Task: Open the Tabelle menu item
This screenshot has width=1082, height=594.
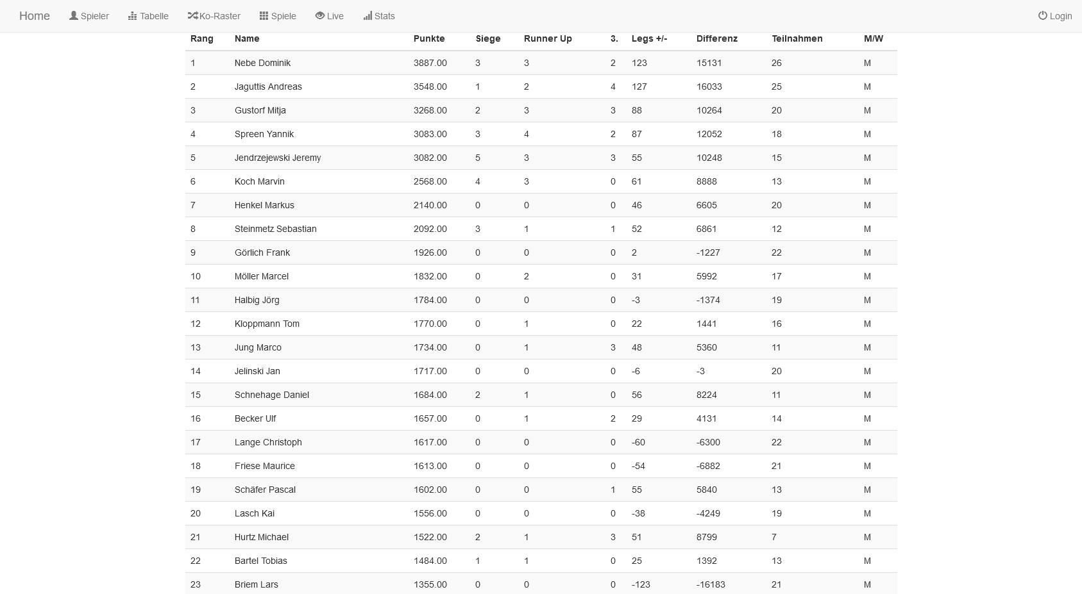Action: point(154,16)
